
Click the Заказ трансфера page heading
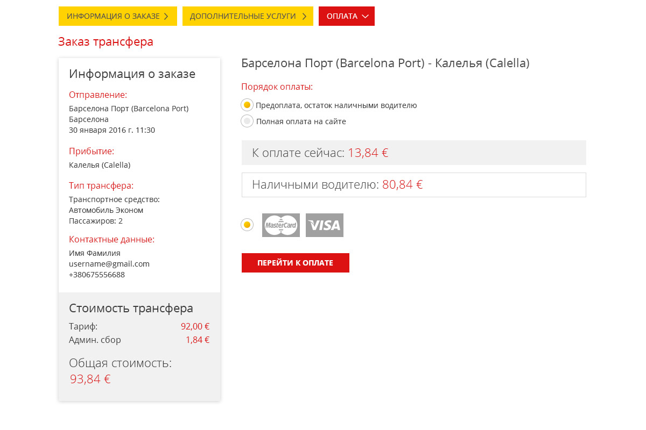[106, 42]
